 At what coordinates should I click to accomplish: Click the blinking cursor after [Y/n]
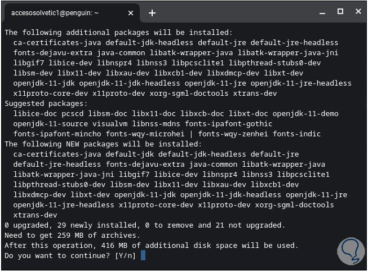(143, 255)
